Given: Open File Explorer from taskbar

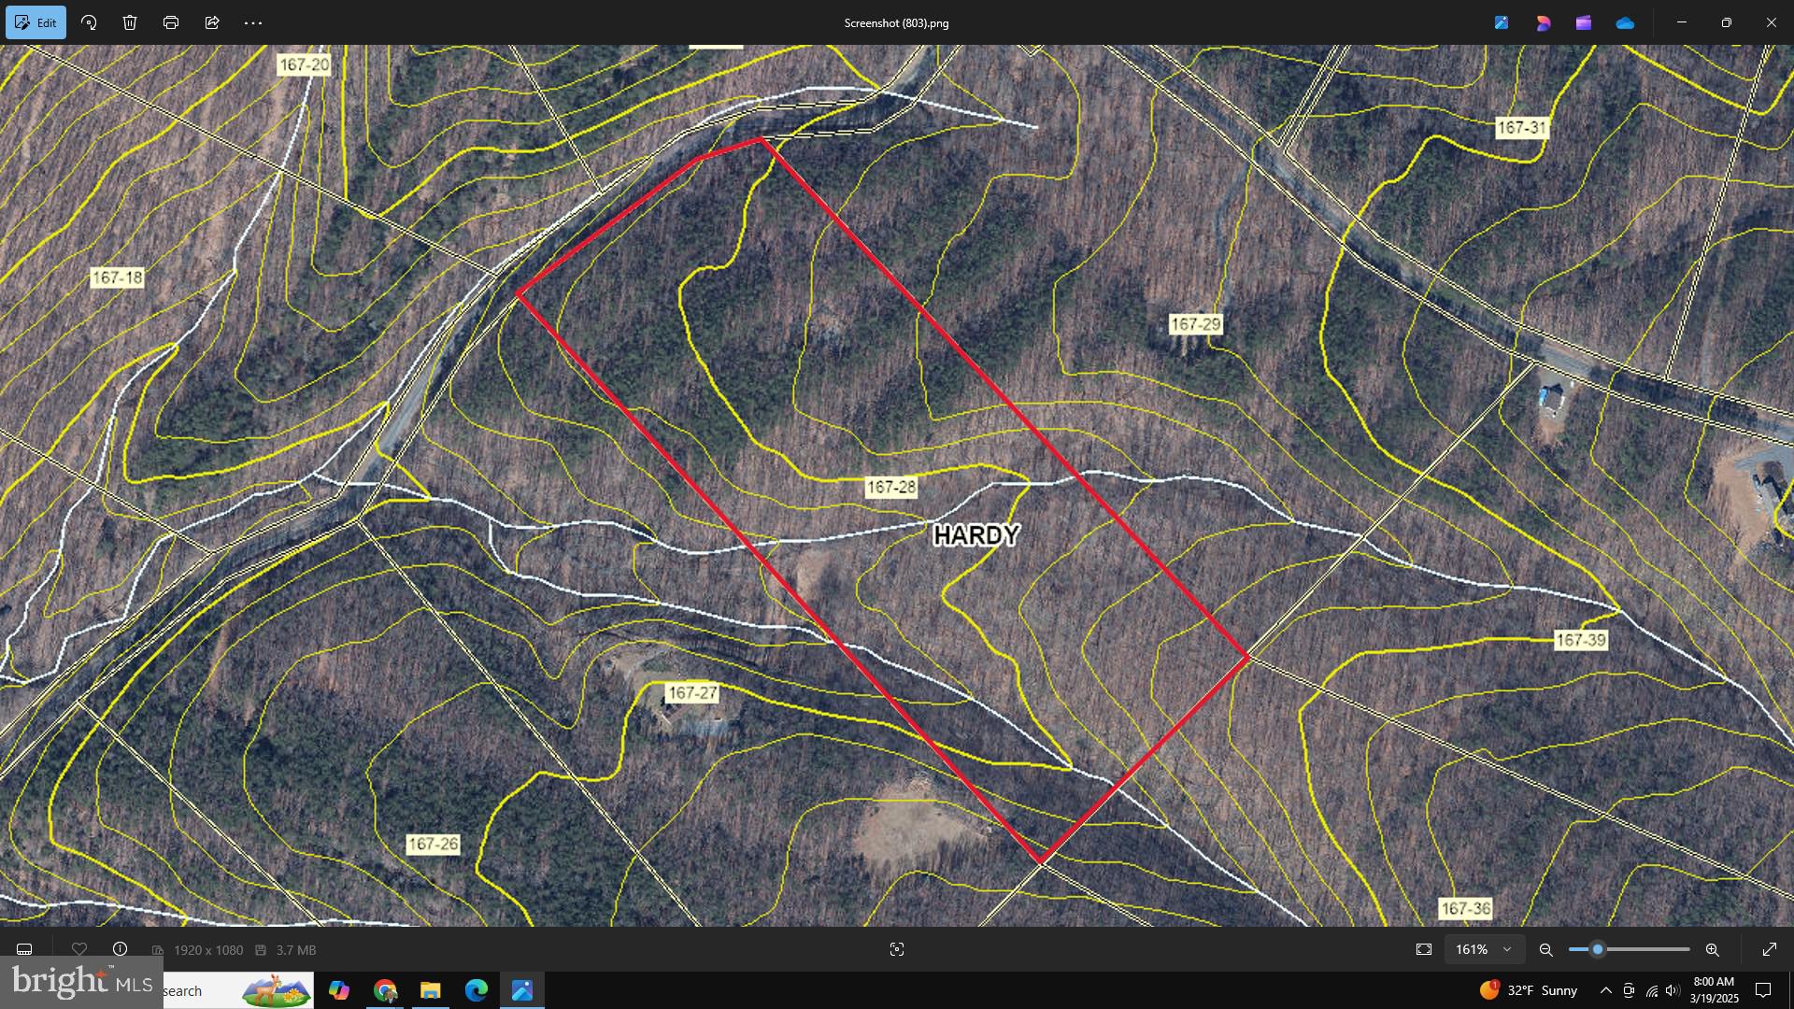Looking at the screenshot, I should [430, 990].
